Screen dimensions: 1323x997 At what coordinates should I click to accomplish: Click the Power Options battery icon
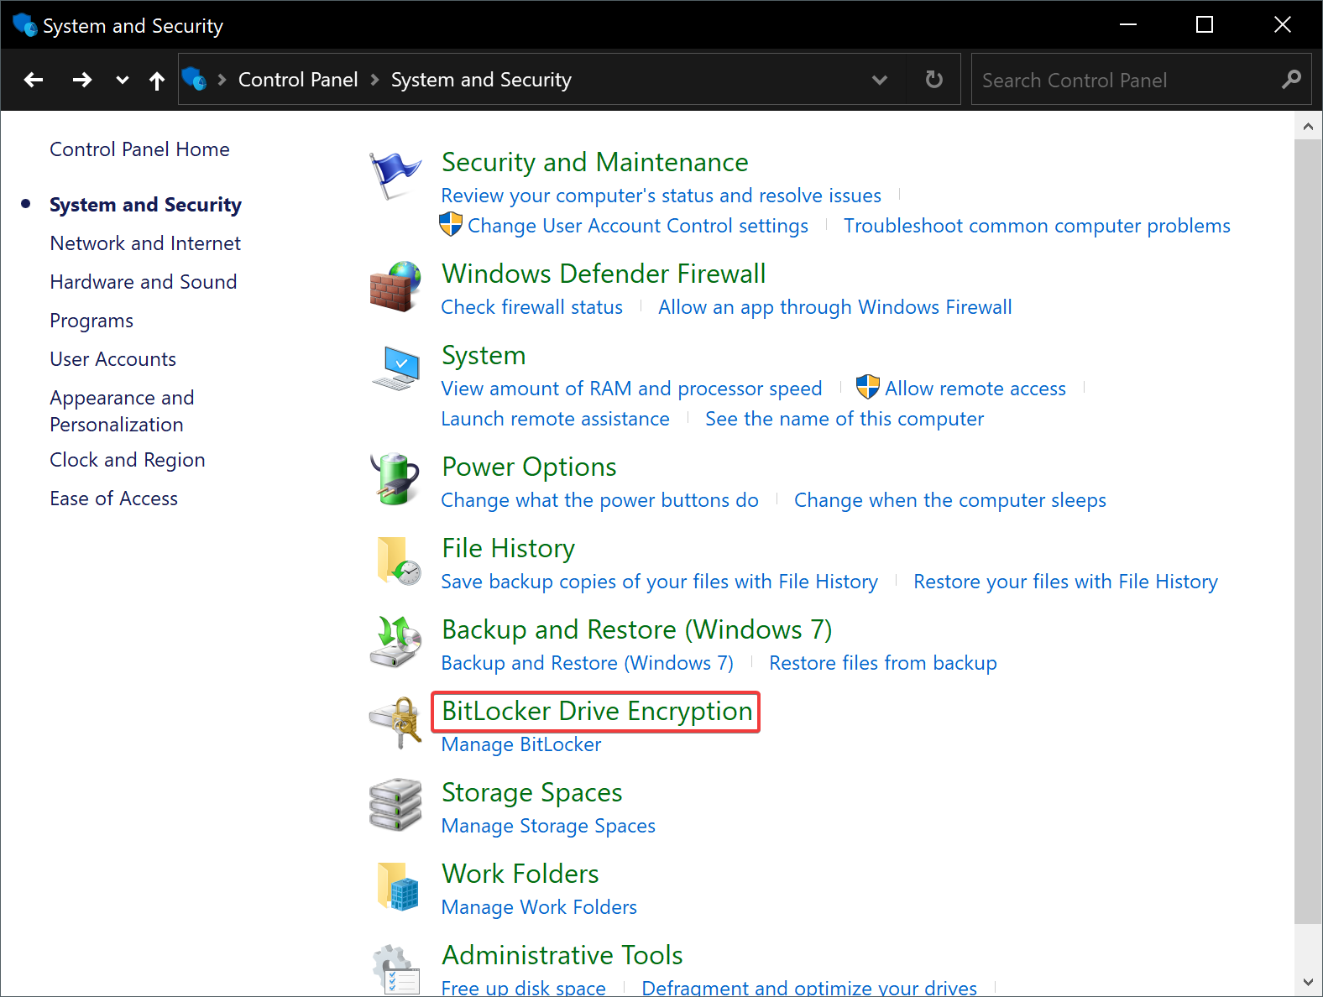395,479
